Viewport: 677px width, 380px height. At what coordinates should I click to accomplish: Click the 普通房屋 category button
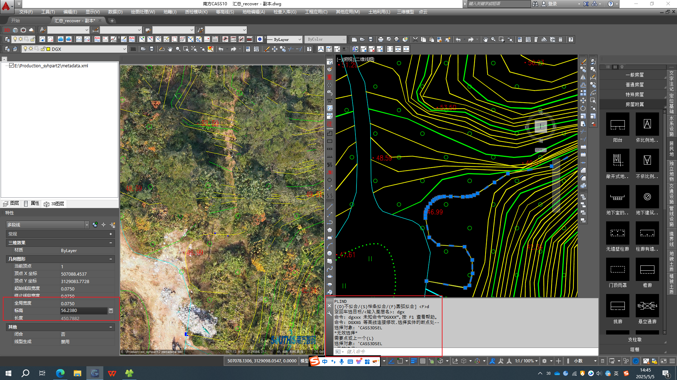tap(634, 85)
